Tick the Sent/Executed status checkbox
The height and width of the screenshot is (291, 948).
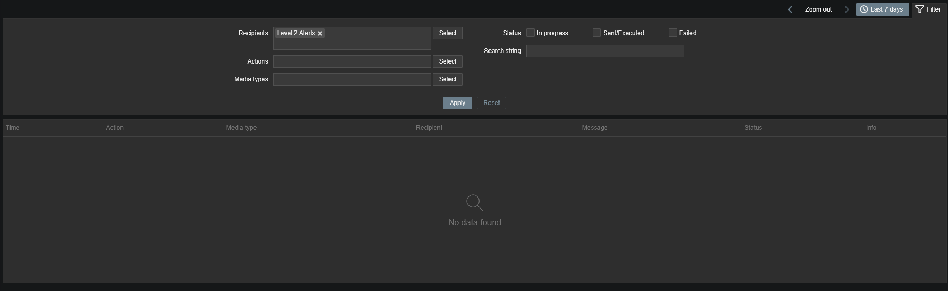click(597, 33)
